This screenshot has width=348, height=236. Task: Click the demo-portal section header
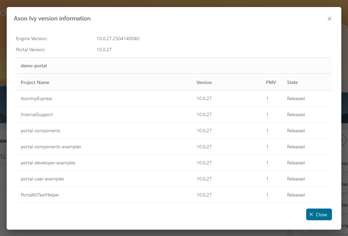click(174, 66)
